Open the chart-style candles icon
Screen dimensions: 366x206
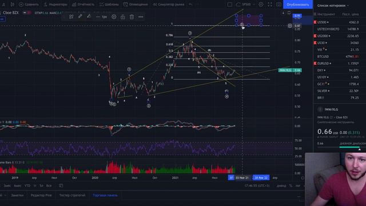tap(13, 5)
